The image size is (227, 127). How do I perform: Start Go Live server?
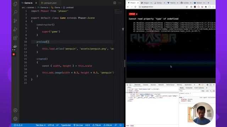78,125
